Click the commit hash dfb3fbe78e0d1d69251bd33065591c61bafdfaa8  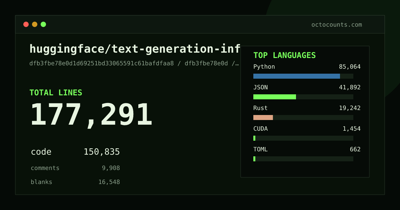[x=102, y=63]
